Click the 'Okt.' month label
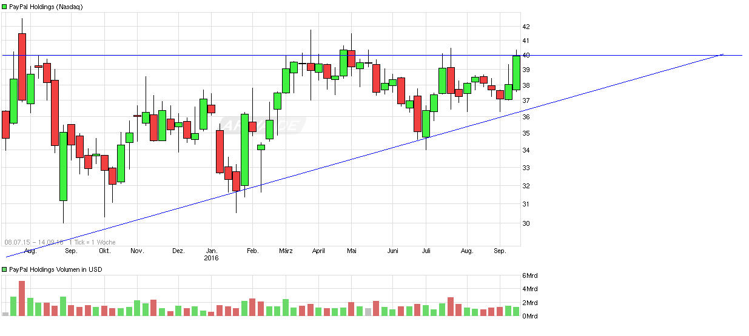Viewport: 749px width, 336px height. [x=104, y=251]
